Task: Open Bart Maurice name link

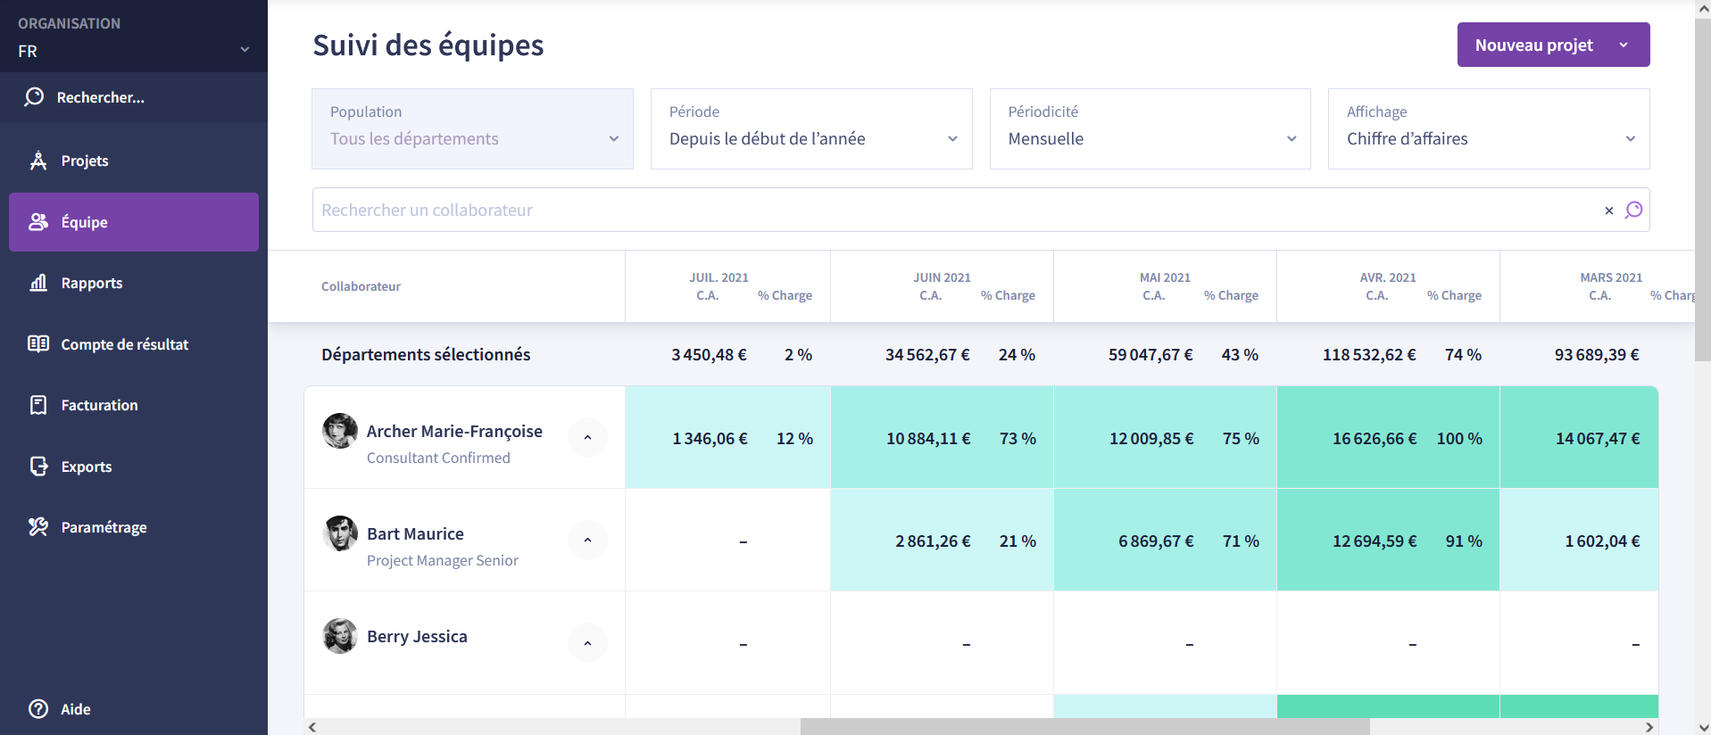Action: [x=415, y=533]
